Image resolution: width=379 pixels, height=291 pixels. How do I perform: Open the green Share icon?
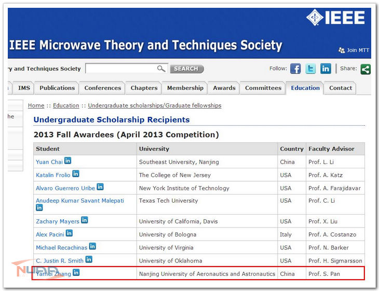(x=366, y=69)
